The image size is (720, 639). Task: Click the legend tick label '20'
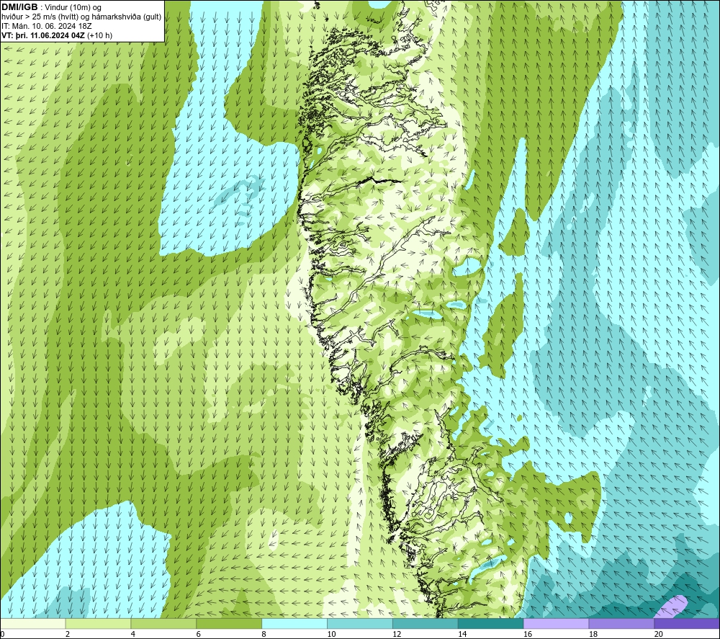click(x=659, y=635)
